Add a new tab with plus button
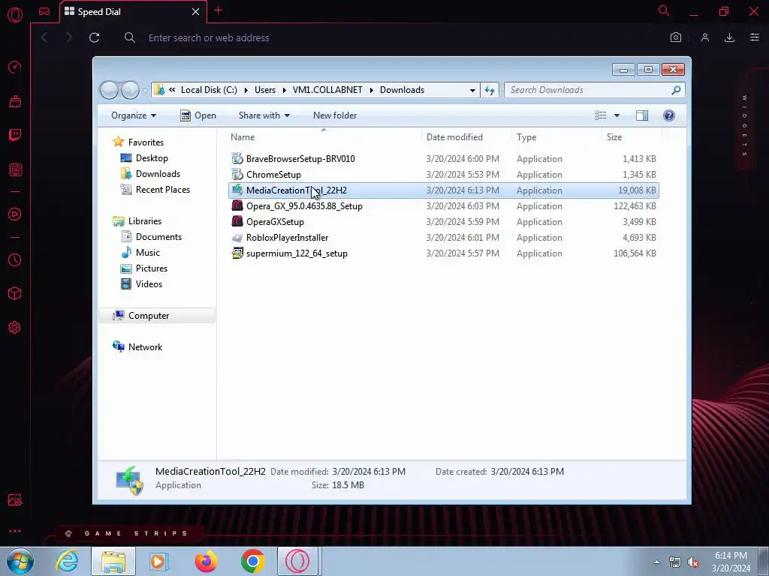The width and height of the screenshot is (769, 576). click(x=219, y=10)
